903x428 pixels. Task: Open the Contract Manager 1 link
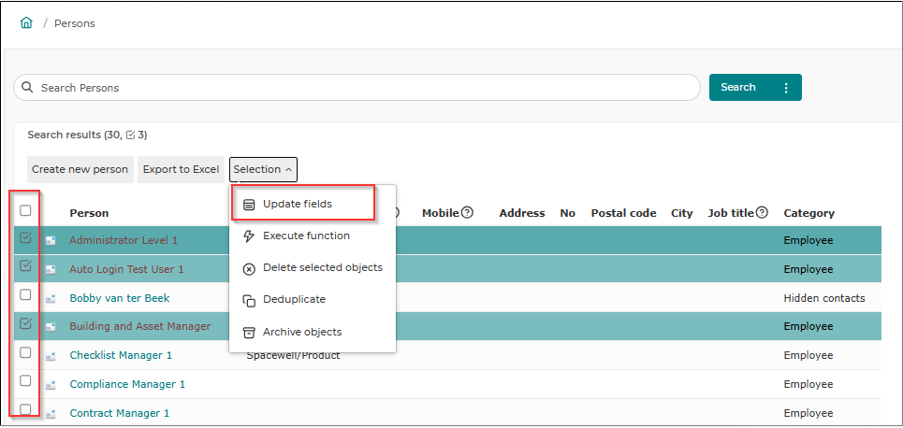click(119, 413)
